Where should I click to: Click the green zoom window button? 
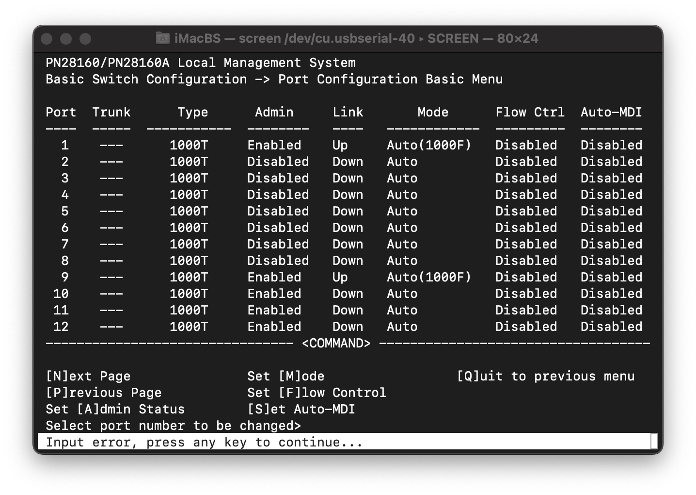click(85, 39)
